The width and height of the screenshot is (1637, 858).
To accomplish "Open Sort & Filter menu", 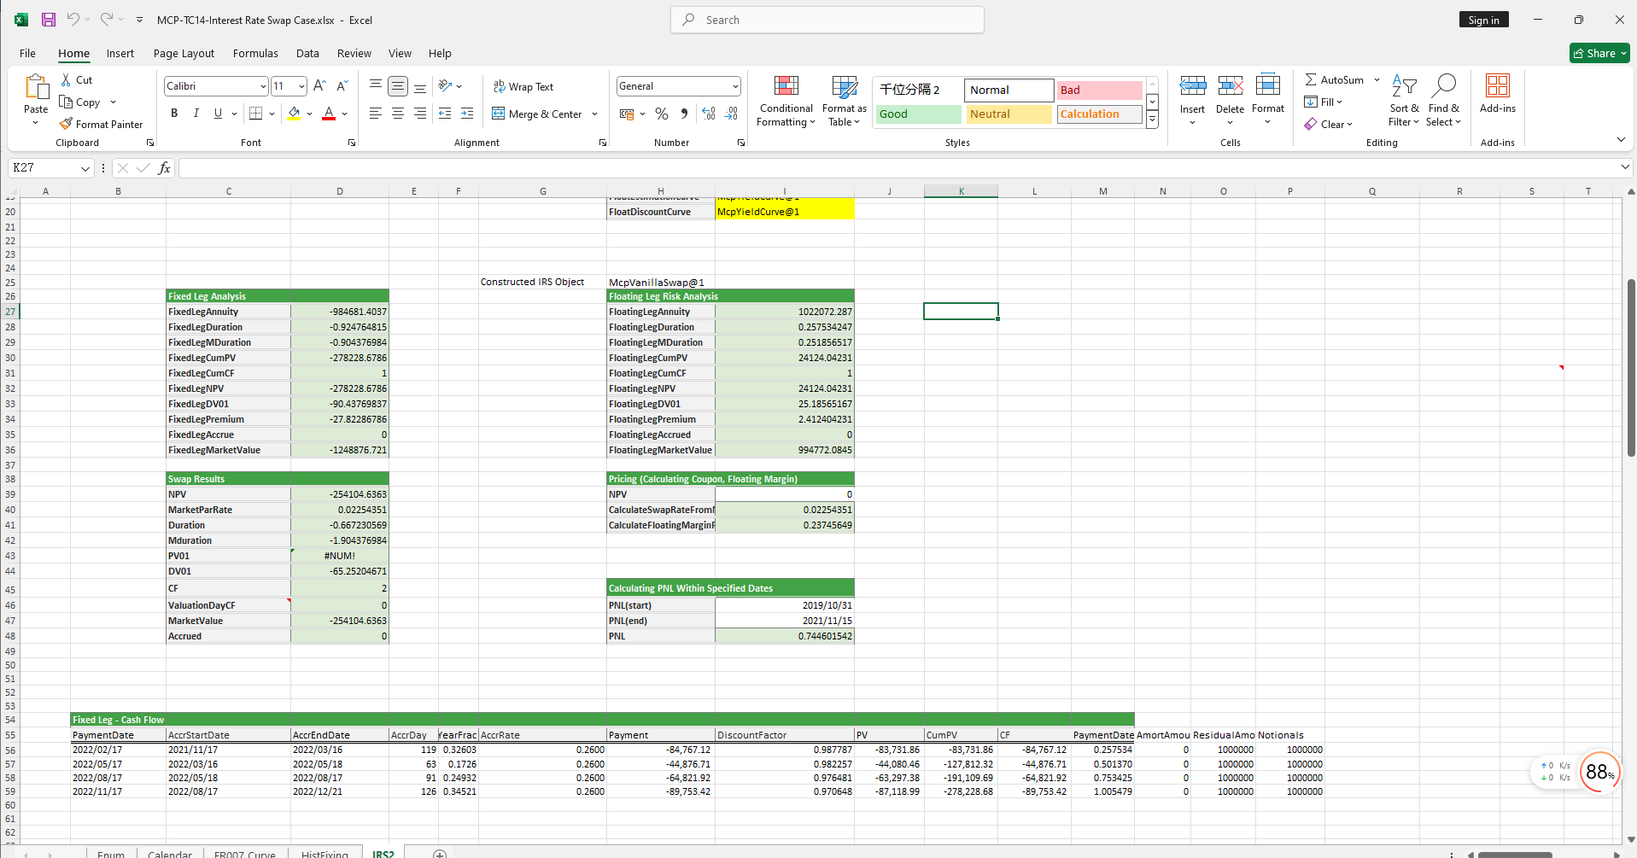I will pos(1404,101).
